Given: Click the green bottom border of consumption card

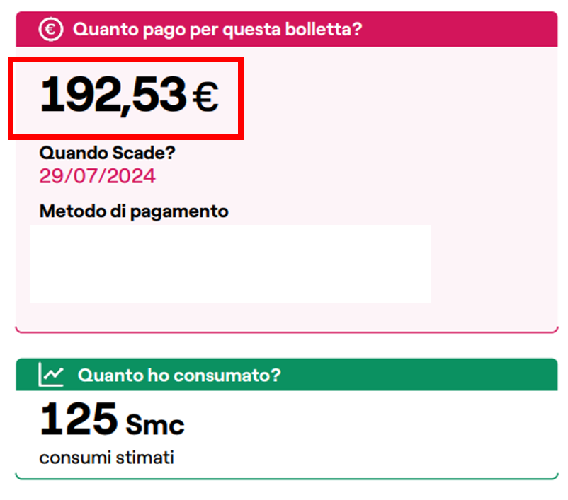Looking at the screenshot, I should pos(287,479).
